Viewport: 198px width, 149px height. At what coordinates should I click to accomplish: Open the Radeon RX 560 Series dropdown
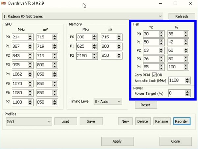coord(160,16)
